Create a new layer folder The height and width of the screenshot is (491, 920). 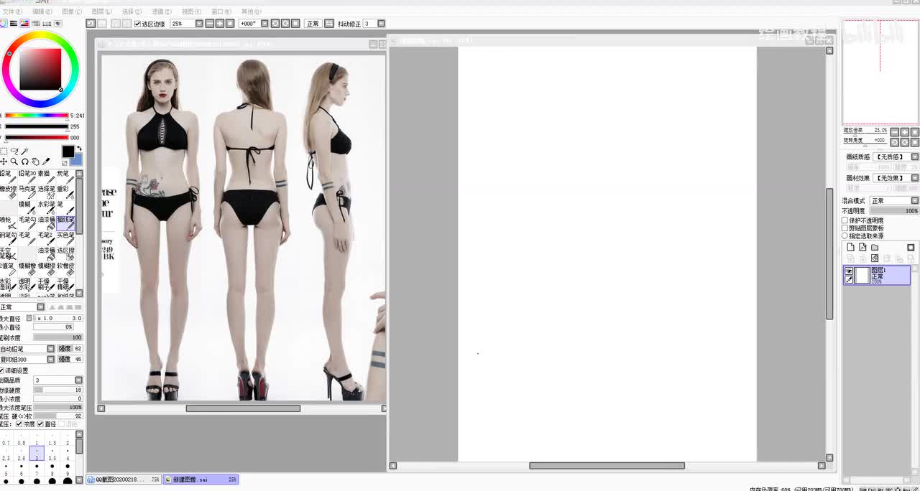[875, 248]
